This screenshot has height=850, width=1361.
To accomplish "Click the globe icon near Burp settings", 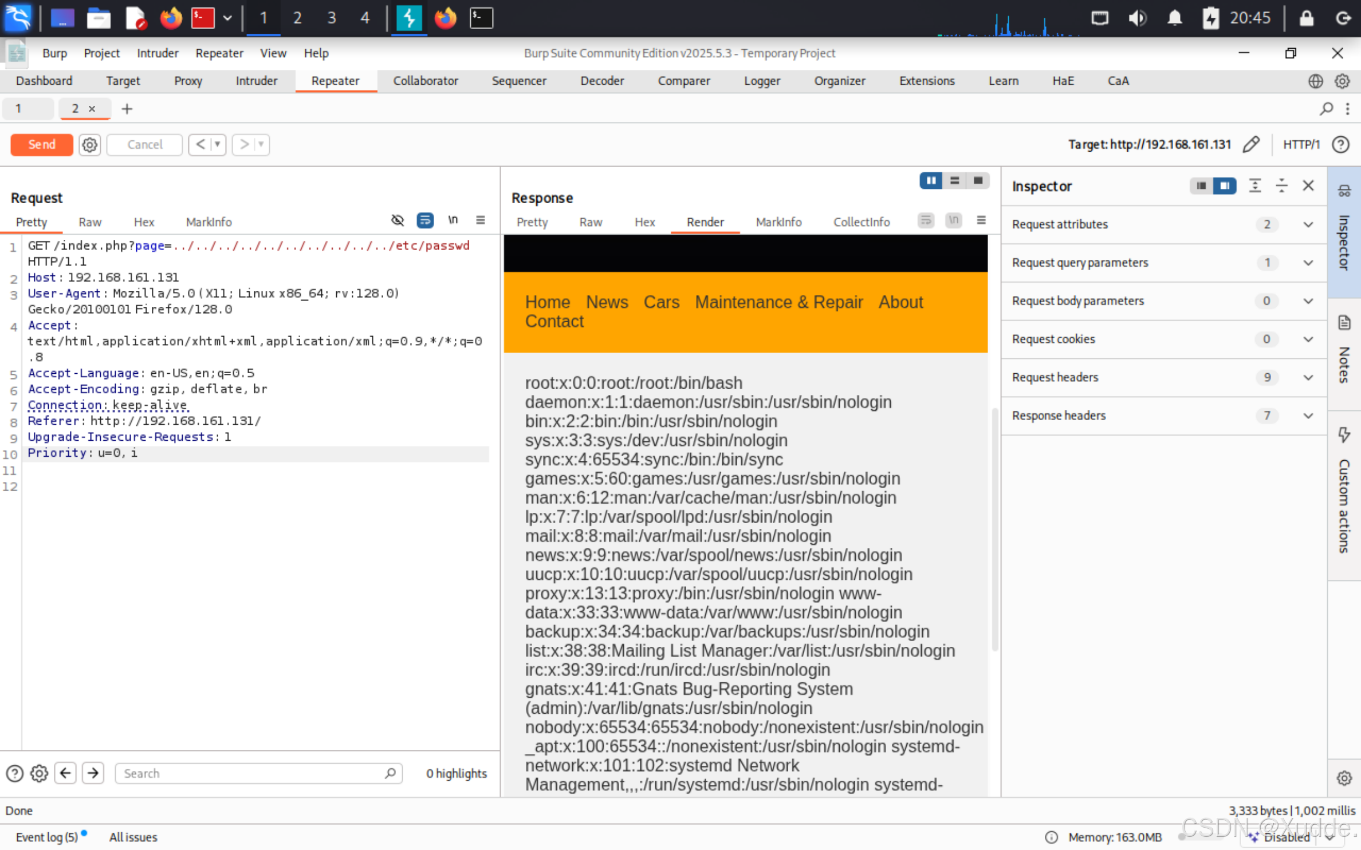I will [1315, 81].
